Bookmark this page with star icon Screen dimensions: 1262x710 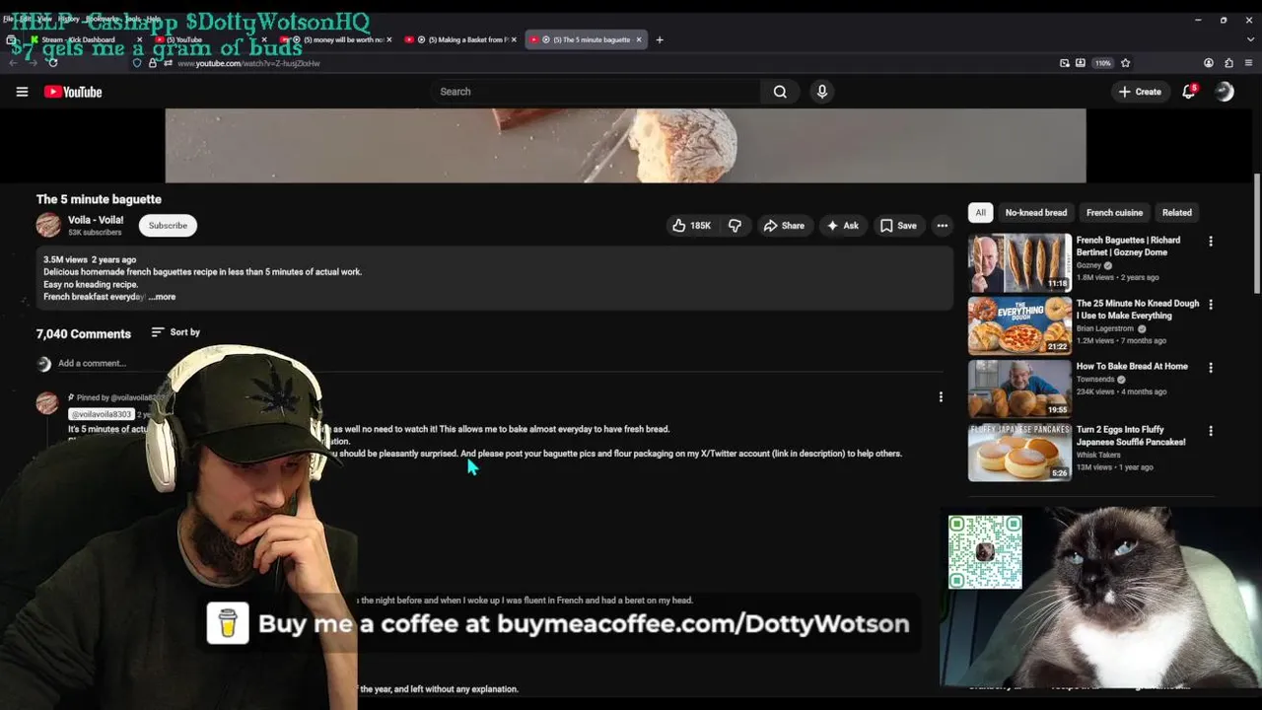pyautogui.click(x=1125, y=63)
